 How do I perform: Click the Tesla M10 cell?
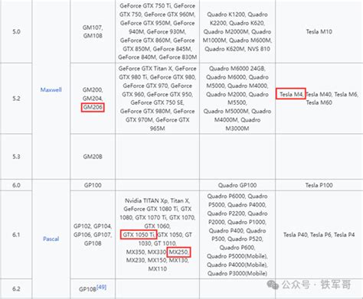point(319,31)
